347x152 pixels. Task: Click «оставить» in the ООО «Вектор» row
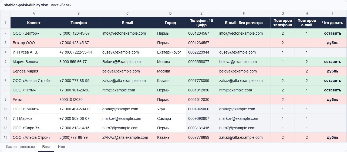coord(333,33)
